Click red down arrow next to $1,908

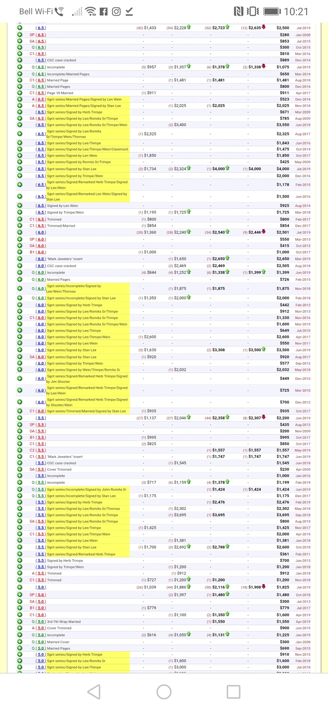tap(264, 586)
